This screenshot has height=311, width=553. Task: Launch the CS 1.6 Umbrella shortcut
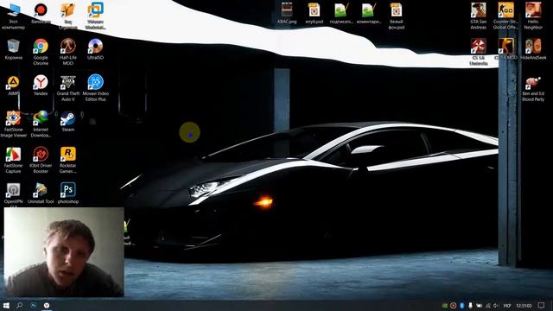tap(478, 52)
